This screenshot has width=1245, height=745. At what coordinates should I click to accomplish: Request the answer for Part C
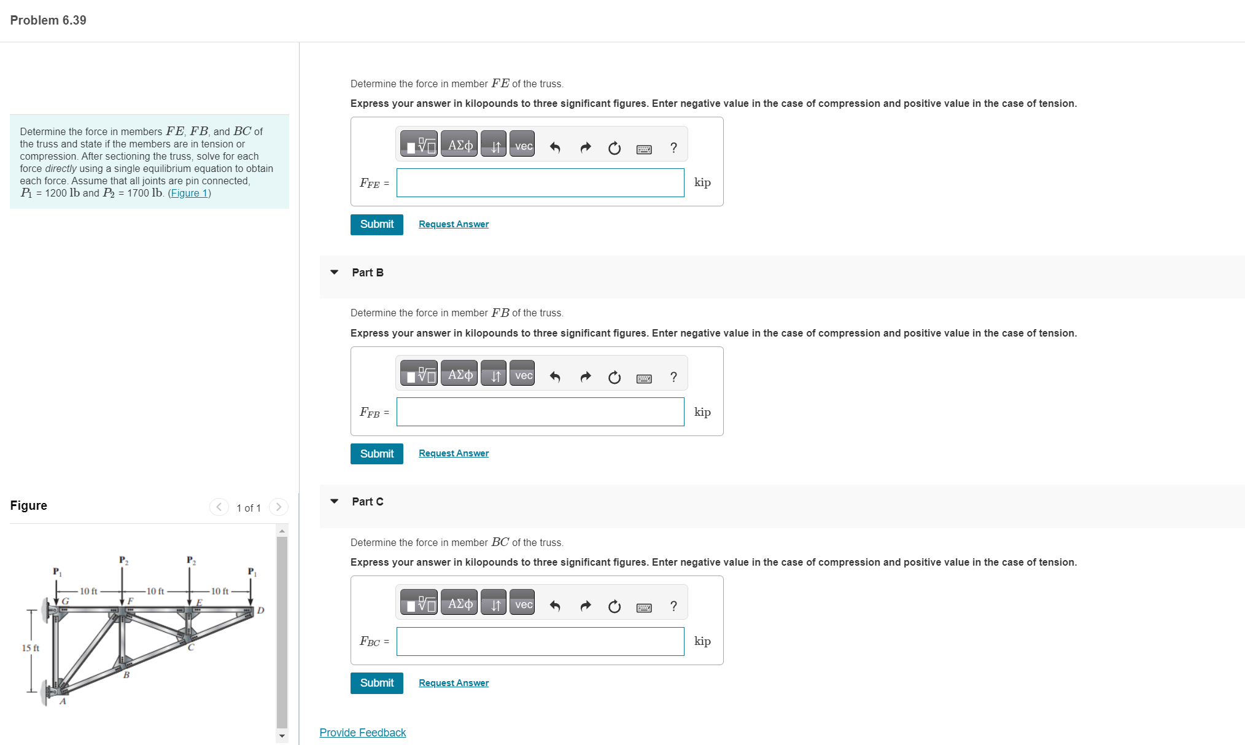tap(454, 683)
